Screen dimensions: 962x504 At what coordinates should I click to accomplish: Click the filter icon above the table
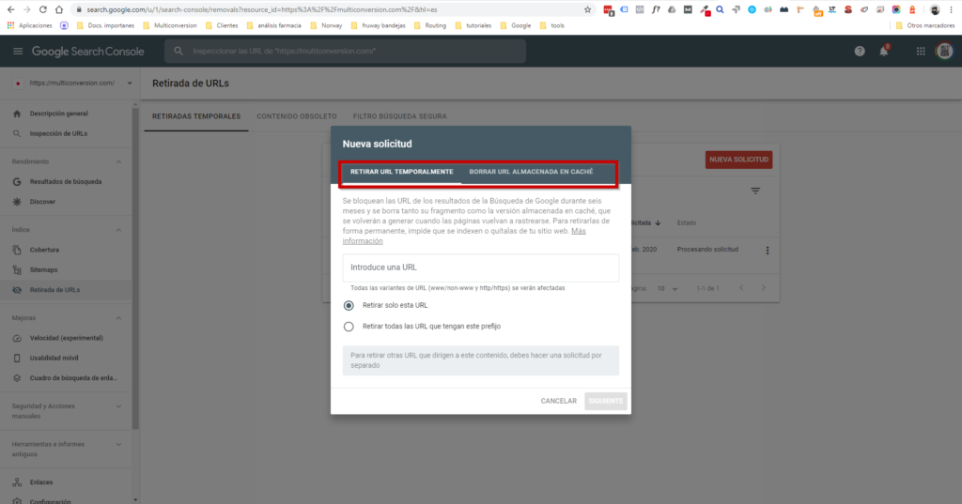(755, 191)
